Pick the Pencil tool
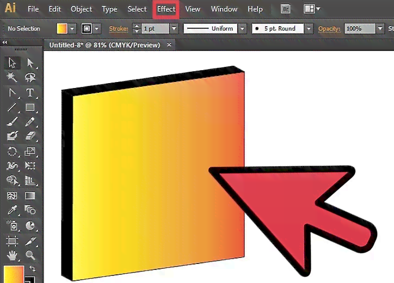The width and height of the screenshot is (394, 283). click(30, 122)
